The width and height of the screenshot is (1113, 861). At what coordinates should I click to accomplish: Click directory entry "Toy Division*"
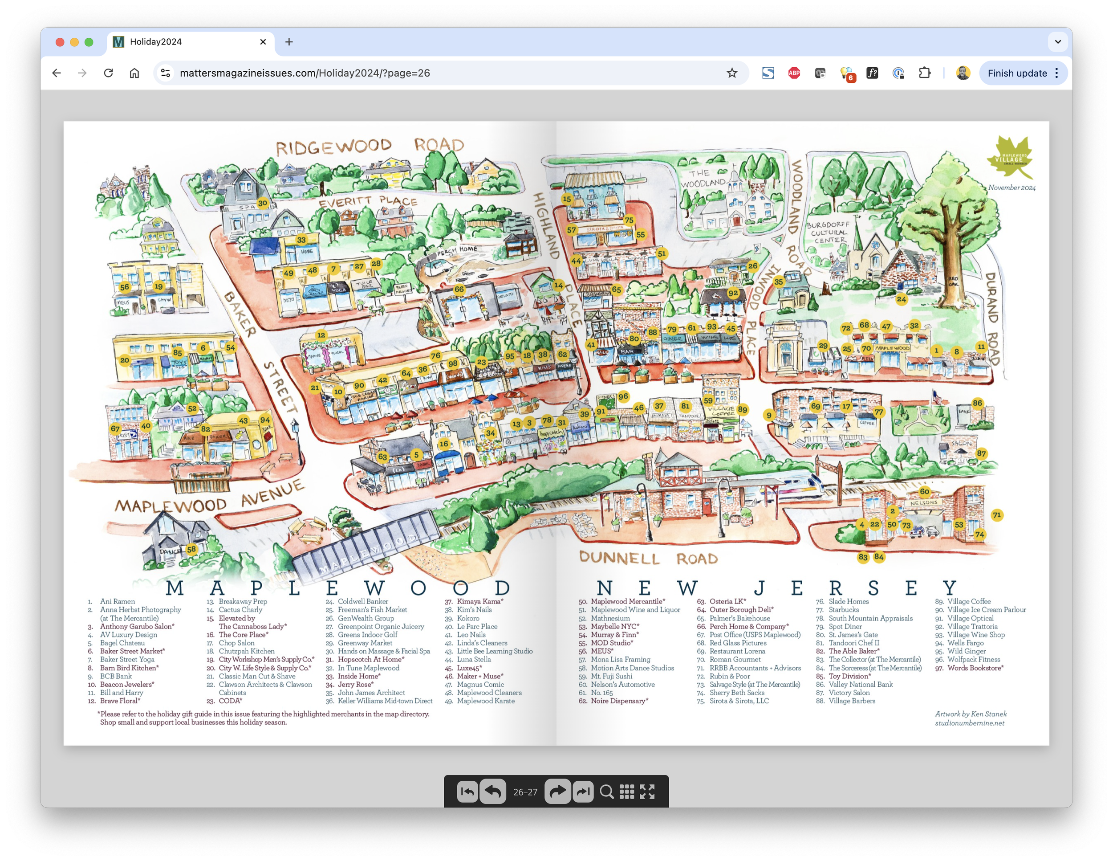pyautogui.click(x=849, y=676)
